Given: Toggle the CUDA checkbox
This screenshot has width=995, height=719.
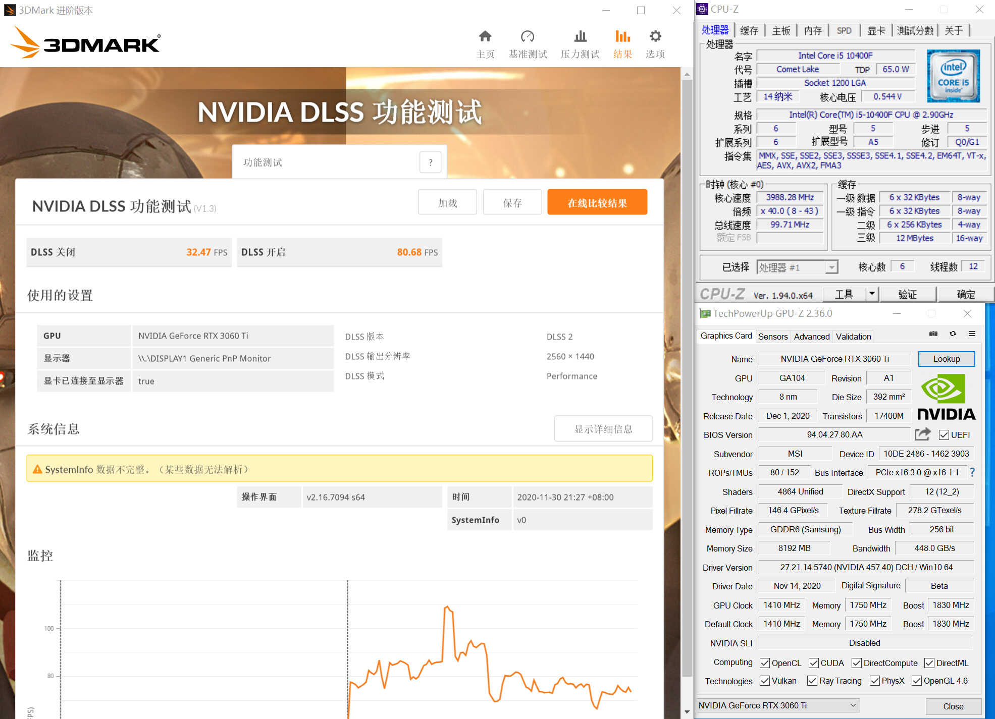Looking at the screenshot, I should click(x=814, y=663).
